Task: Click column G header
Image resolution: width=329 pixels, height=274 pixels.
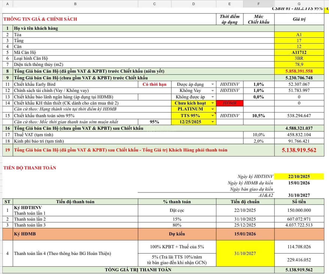Action: click(x=299, y=4)
